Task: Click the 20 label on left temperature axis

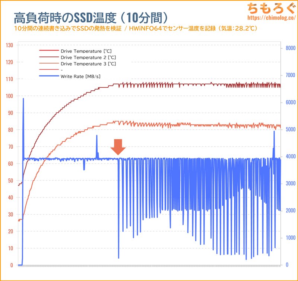Action: click(x=10, y=231)
